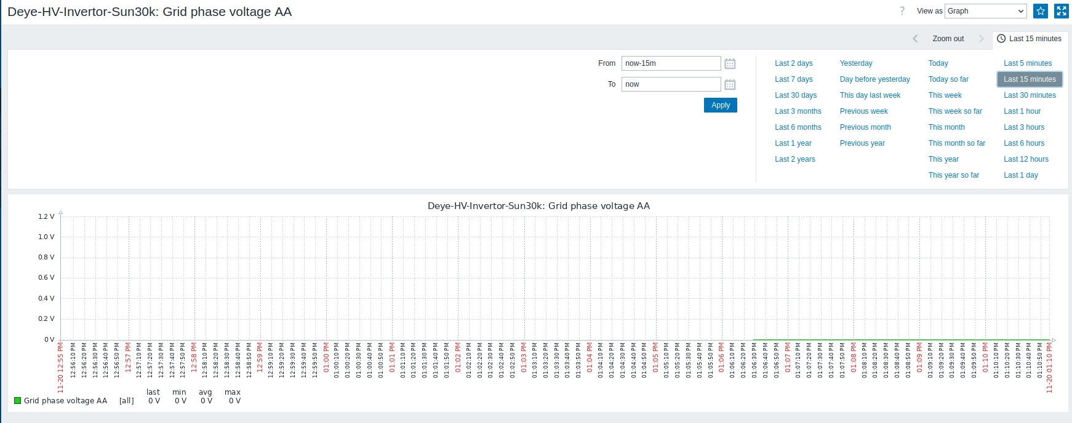This screenshot has height=423, width=1072.
Task: Click the help question mark icon
Action: pyautogui.click(x=902, y=11)
